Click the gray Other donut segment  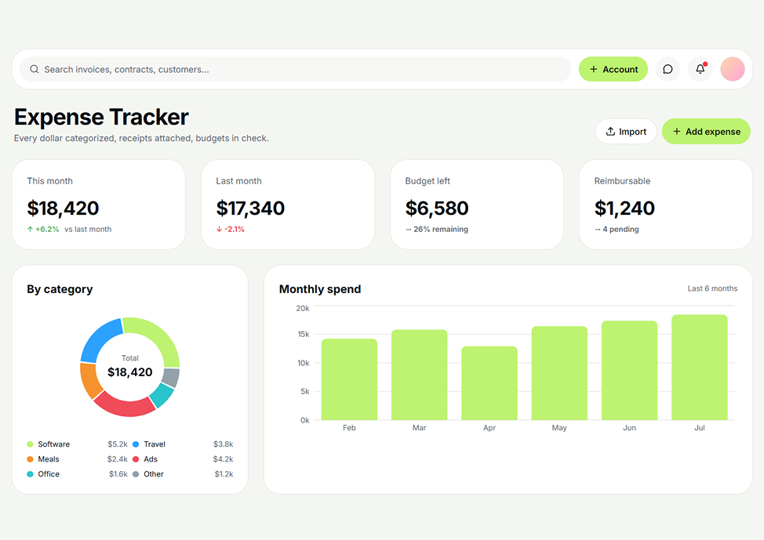tap(171, 377)
